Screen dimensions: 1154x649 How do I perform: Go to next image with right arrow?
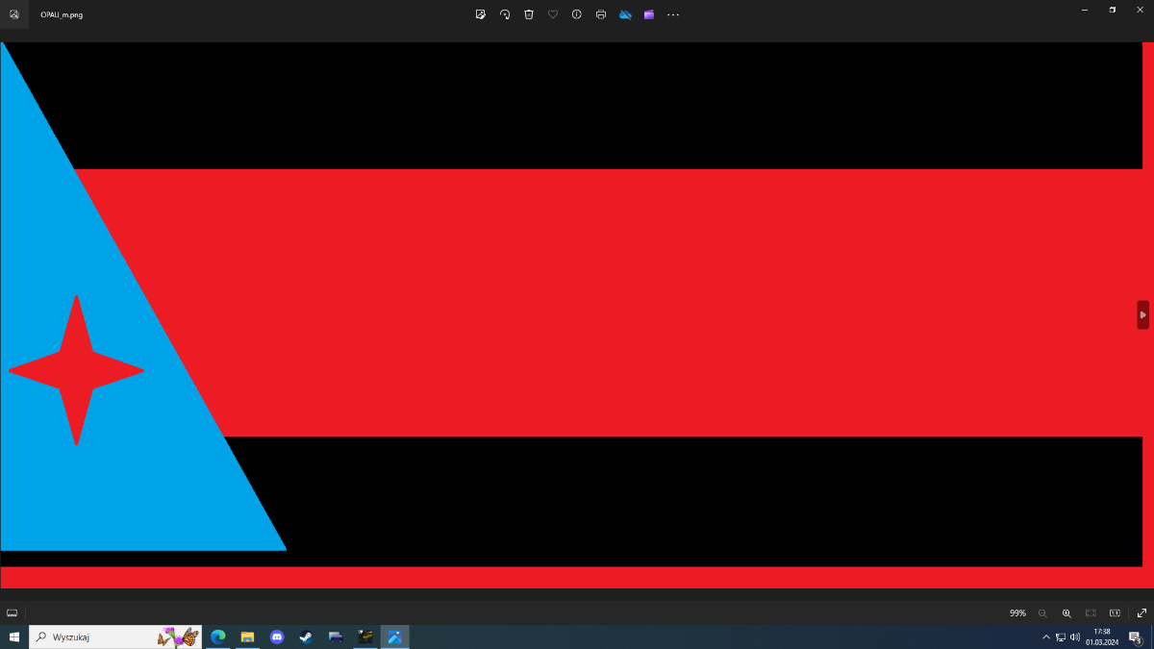[x=1142, y=314]
